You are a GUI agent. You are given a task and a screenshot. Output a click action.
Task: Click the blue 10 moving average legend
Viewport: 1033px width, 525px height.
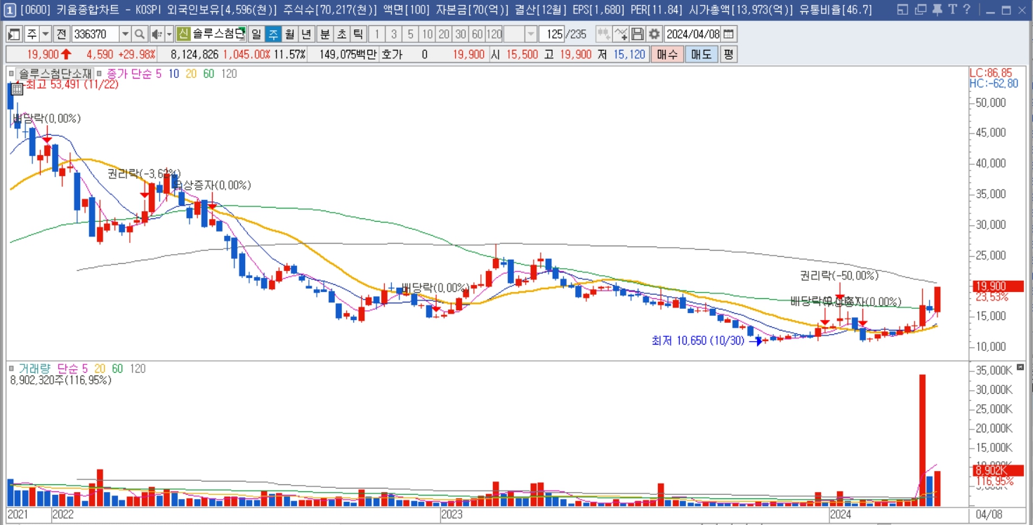pos(173,74)
